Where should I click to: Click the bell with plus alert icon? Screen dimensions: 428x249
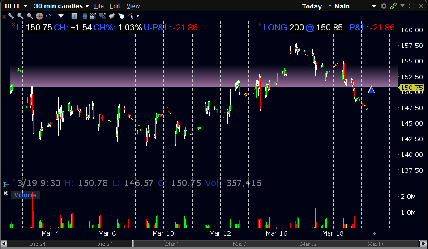(x=111, y=16)
